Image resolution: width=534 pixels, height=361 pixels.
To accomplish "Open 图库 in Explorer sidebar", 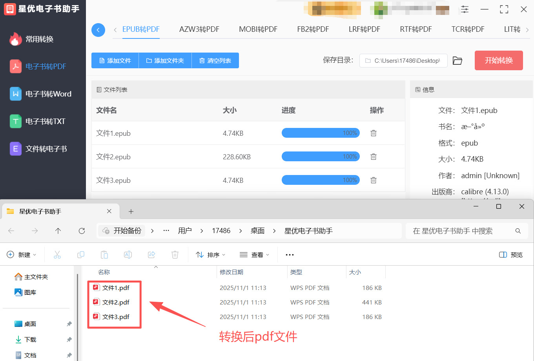I will click(26, 292).
